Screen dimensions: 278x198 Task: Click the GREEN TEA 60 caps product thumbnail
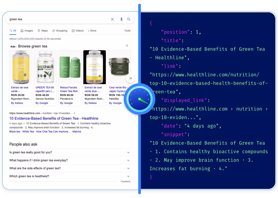click(46, 67)
